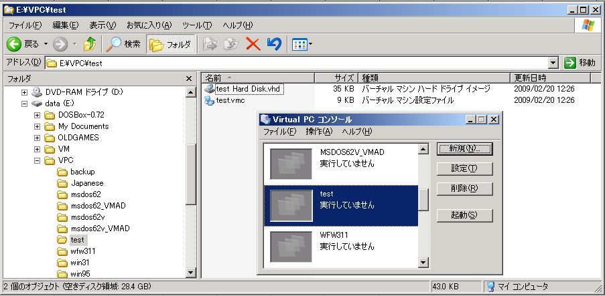Select the backup folder in tree
605x296 pixels.
pyautogui.click(x=82, y=172)
